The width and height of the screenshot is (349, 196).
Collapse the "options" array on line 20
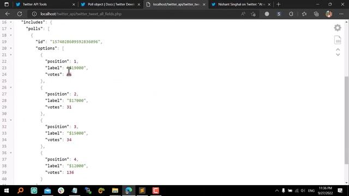click(11, 48)
